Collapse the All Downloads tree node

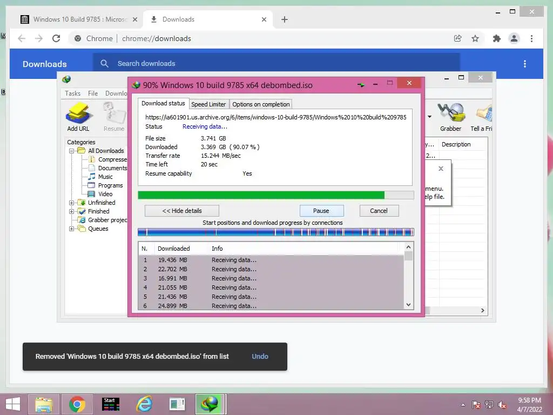pos(72,151)
